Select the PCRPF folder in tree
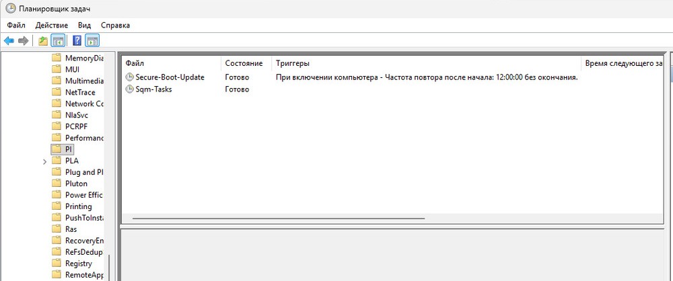The height and width of the screenshot is (281, 673). (77, 126)
